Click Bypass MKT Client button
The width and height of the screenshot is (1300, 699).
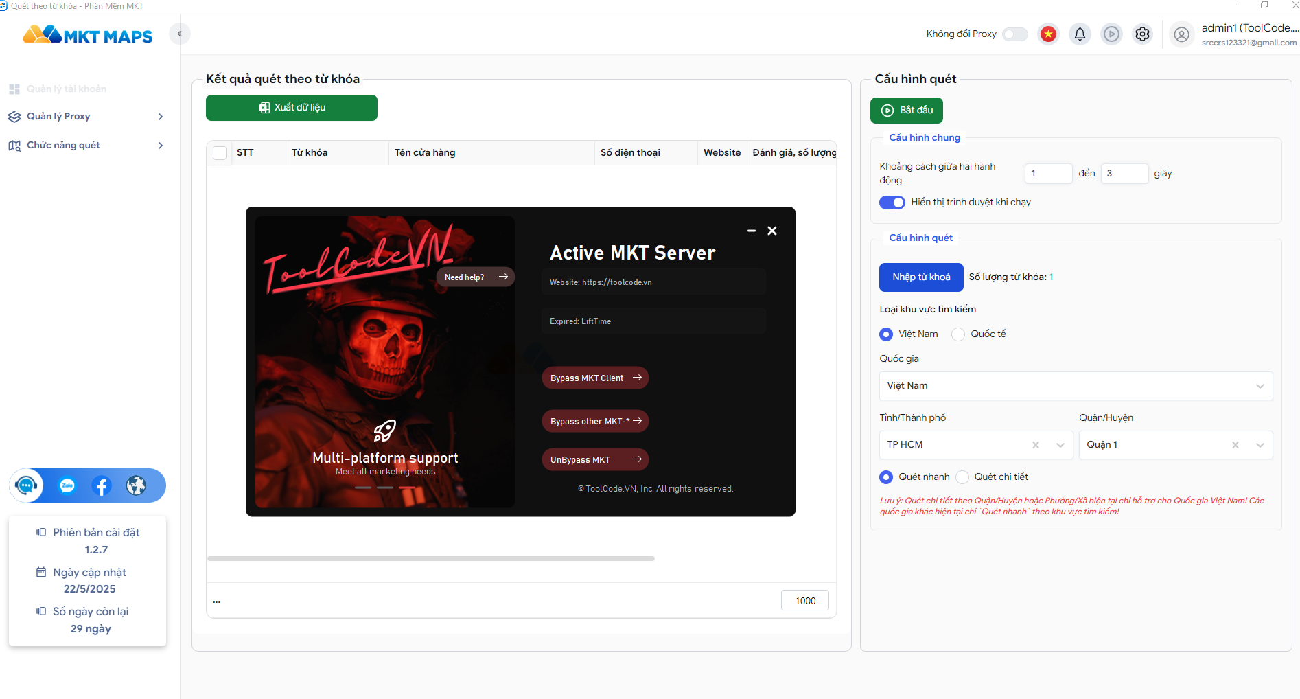(x=595, y=378)
